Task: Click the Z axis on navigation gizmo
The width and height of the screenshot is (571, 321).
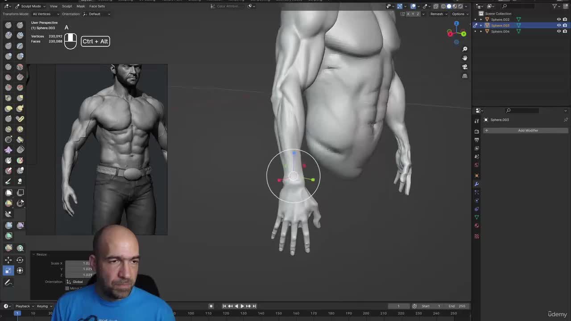Action: (456, 24)
